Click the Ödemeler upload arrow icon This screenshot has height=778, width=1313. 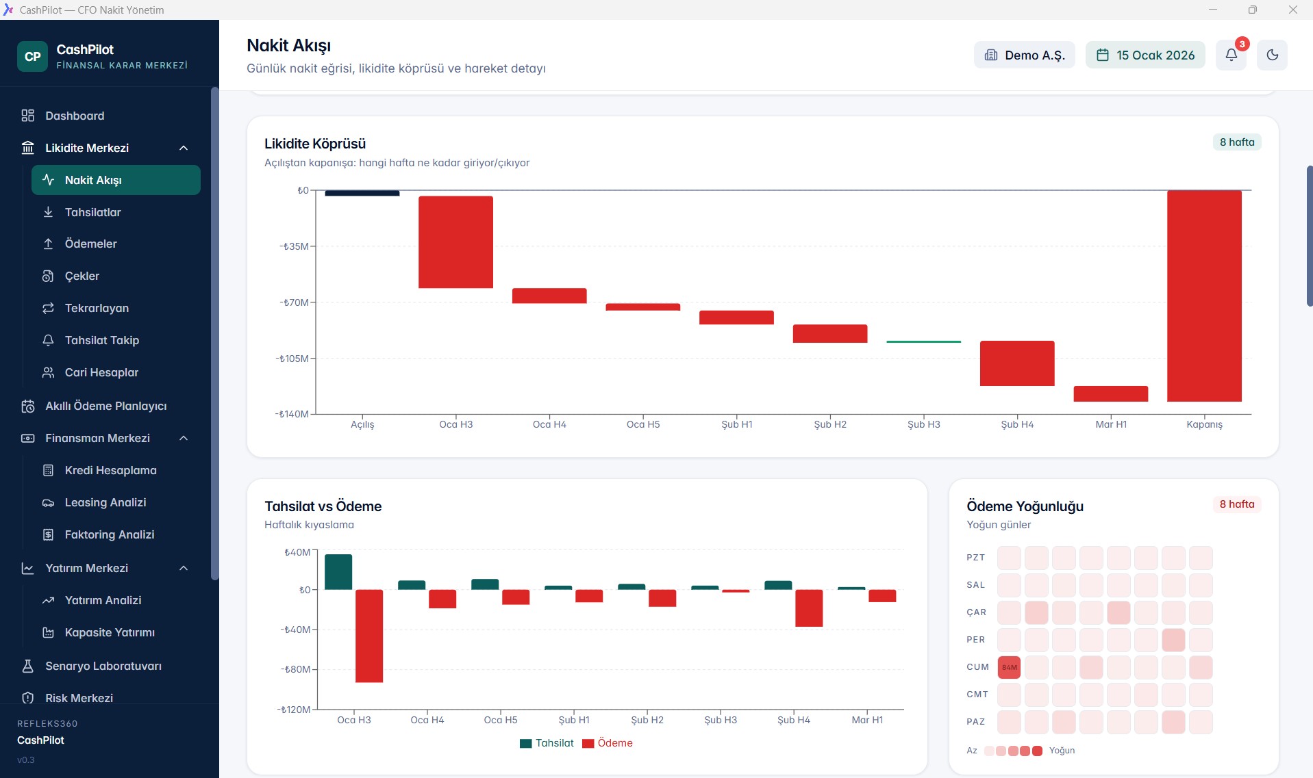48,244
